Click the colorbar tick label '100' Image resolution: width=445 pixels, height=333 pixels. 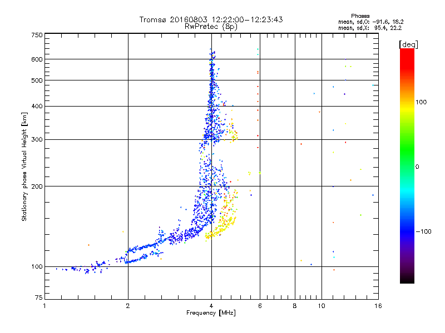421,102
